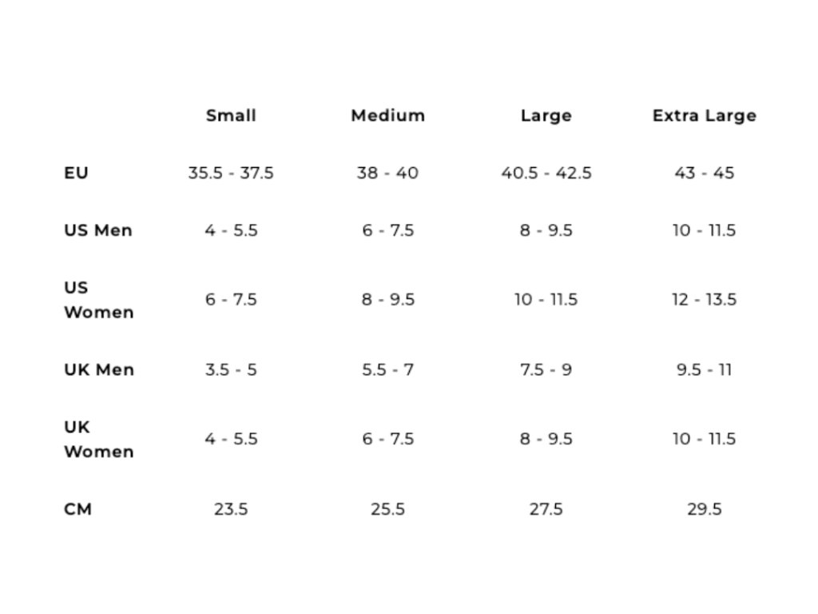Select UK Men Small size 3.5 - 5
The image size is (818, 614).
coord(231,369)
